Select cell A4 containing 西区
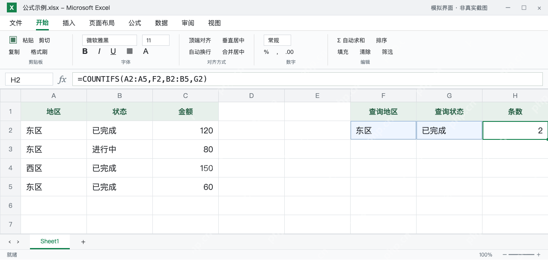 (x=54, y=168)
